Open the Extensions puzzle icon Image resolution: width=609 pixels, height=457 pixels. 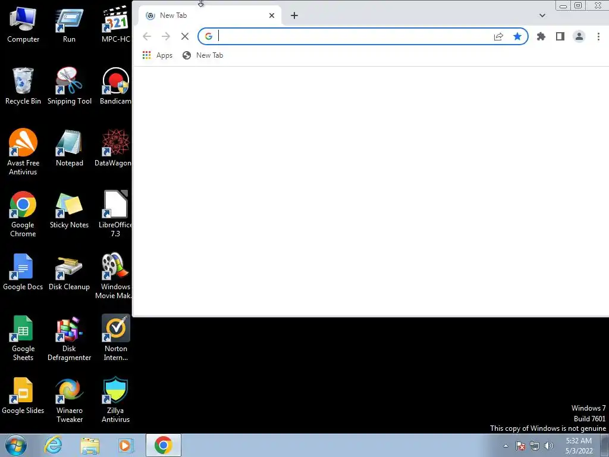541,36
